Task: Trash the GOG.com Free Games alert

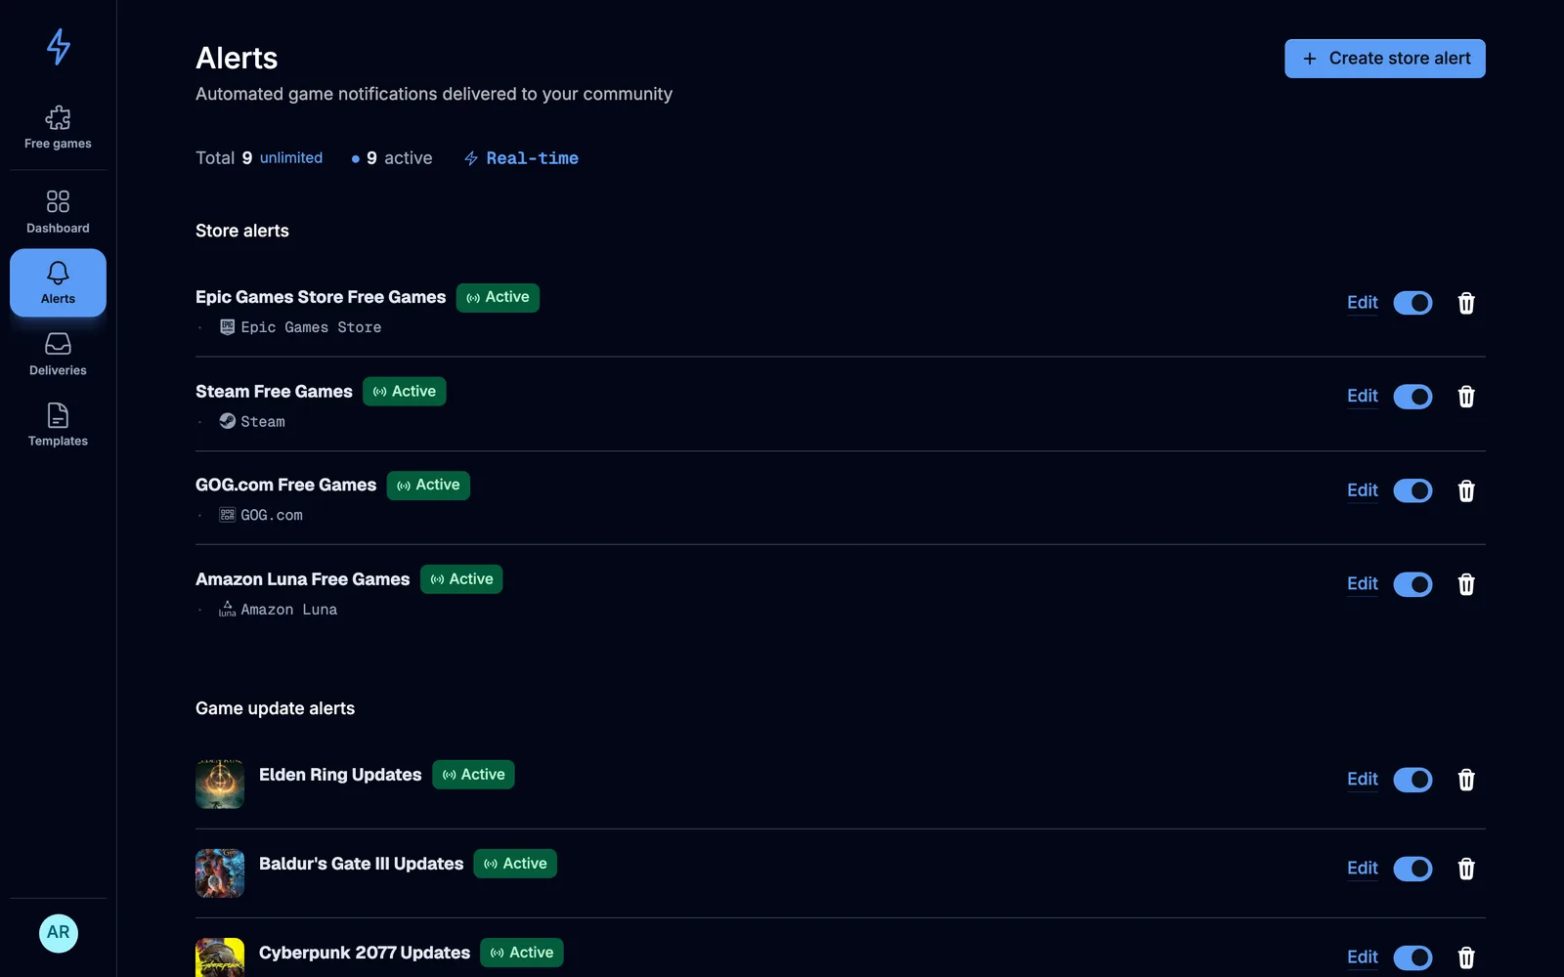Action: [1466, 490]
